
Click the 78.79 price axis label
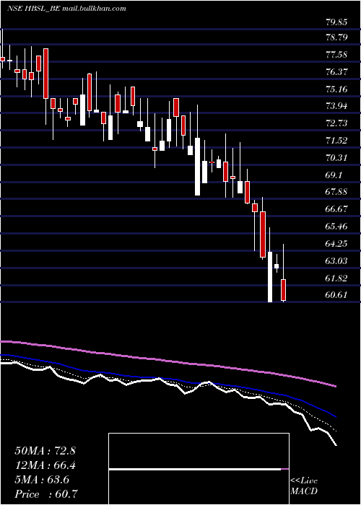[x=336, y=38]
